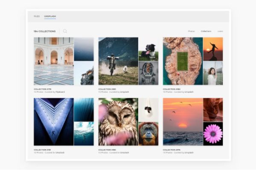Open the aerial soccer field island photo
The image size is (256, 170).
tap(183, 61)
